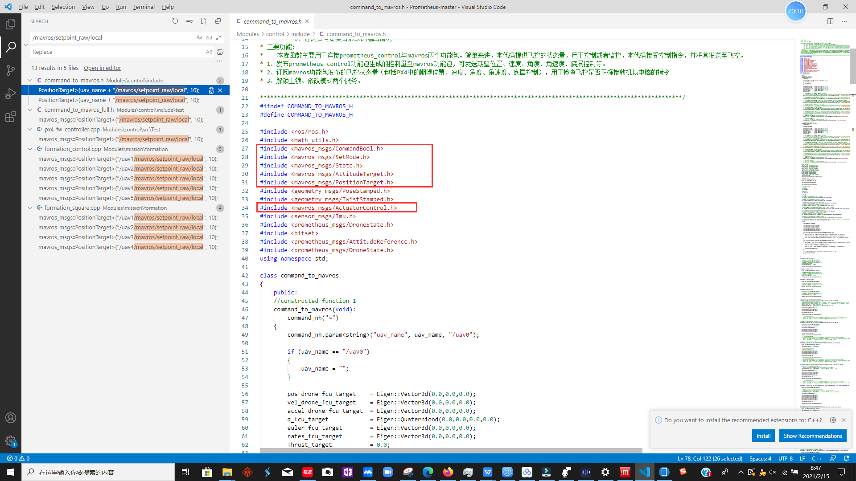Click Replace All icon next to Replace field
The image size is (856, 481).
click(220, 52)
